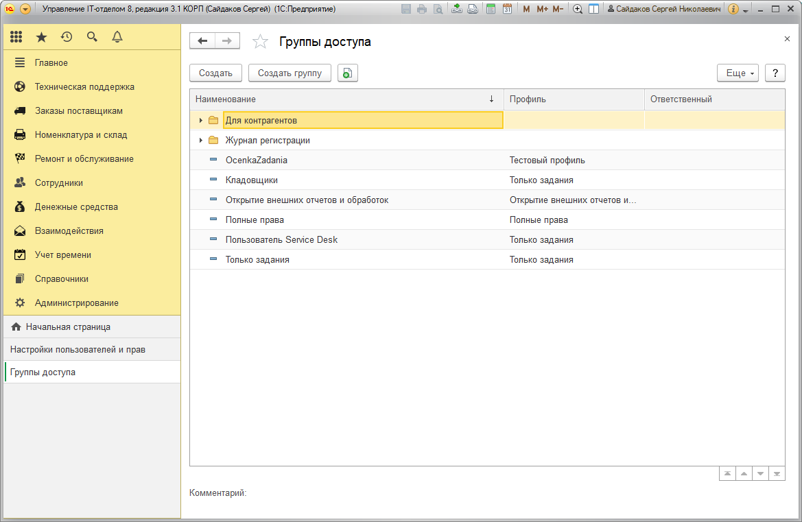Switch to Настройки пользователей и прав tab
Image resolution: width=802 pixels, height=522 pixels.
[92, 350]
